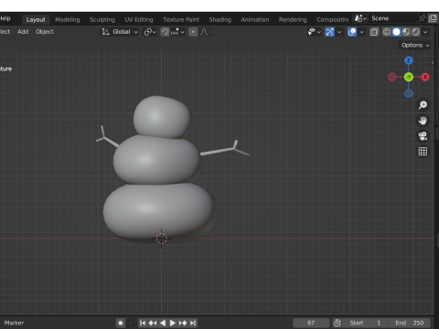
Task: Switch to the UV Editing workspace tab
Action: point(139,20)
